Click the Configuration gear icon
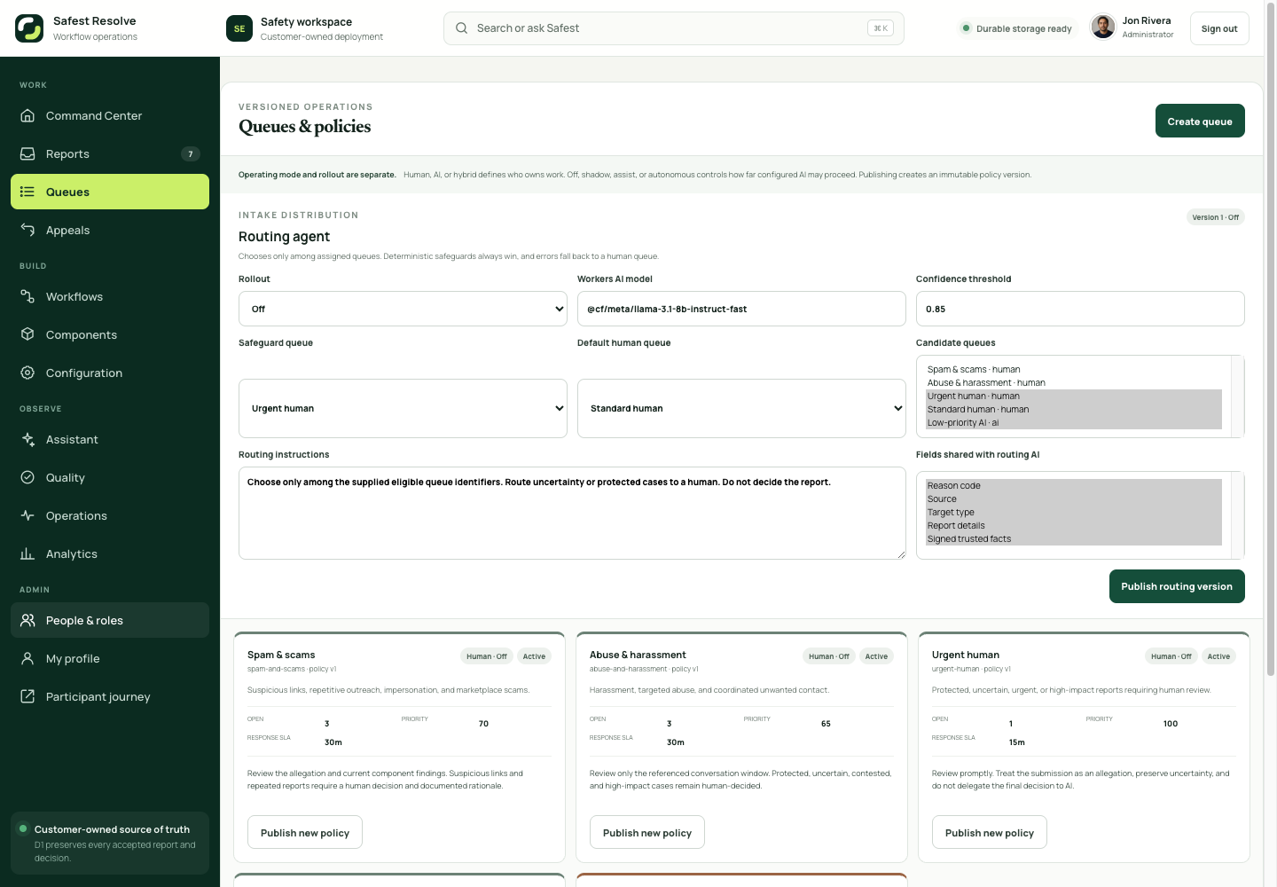This screenshot has height=887, width=1277. point(27,373)
